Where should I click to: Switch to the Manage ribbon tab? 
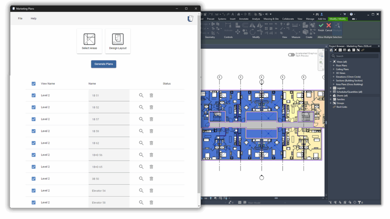tap(310, 18)
